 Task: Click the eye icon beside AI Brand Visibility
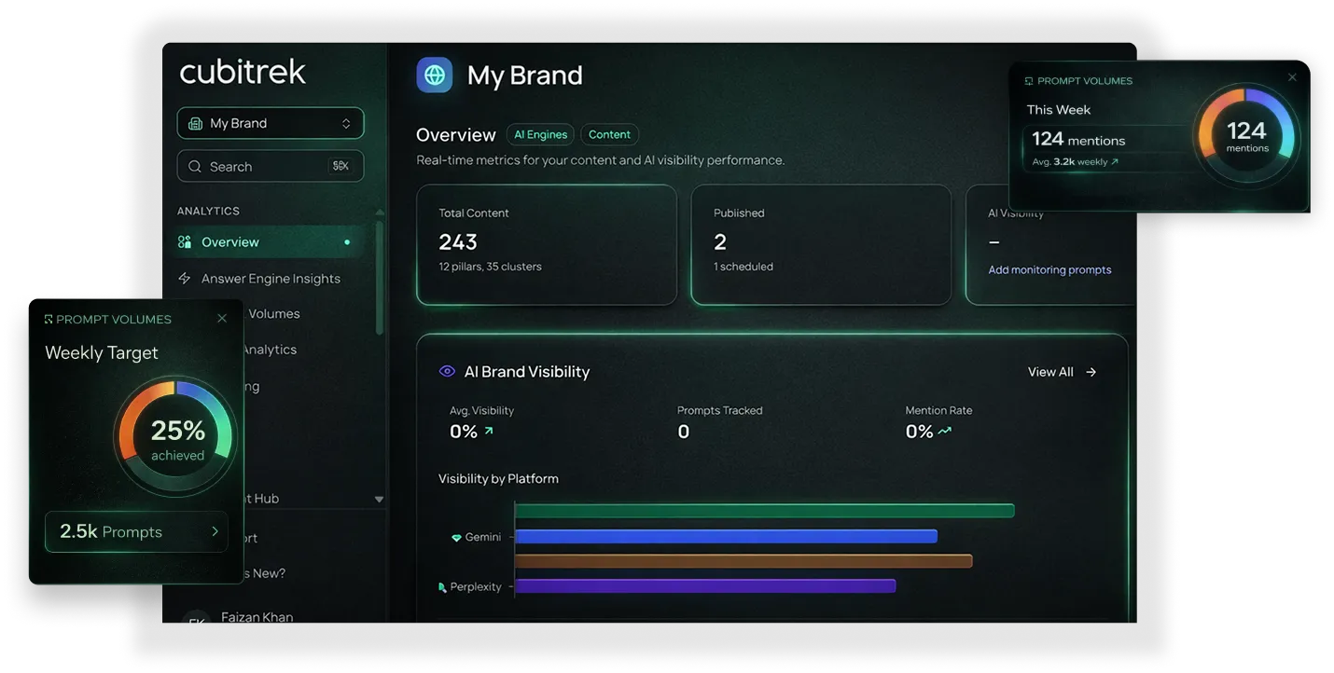[447, 371]
